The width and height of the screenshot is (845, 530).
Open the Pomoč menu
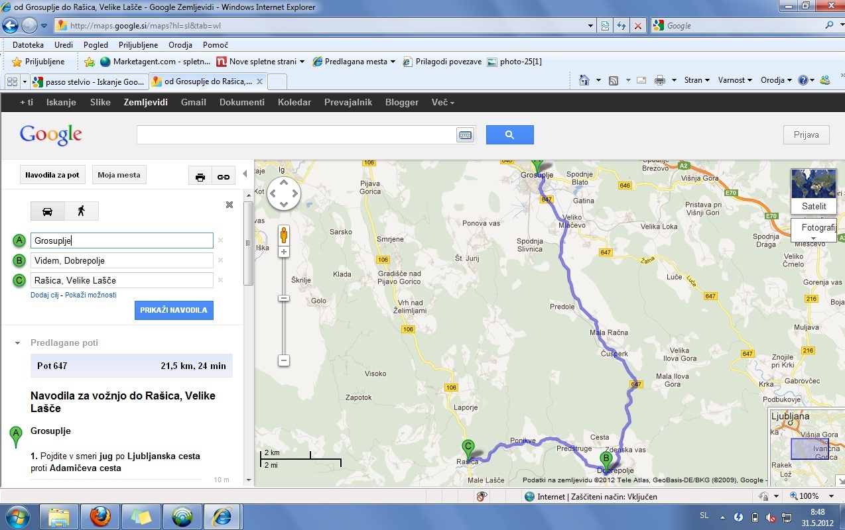216,45
